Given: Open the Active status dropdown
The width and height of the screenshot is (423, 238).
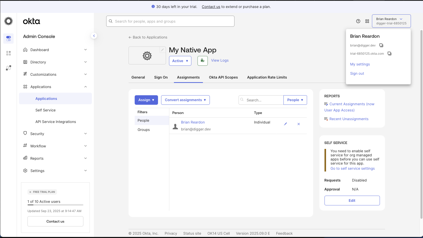Looking at the screenshot, I should [x=180, y=61].
